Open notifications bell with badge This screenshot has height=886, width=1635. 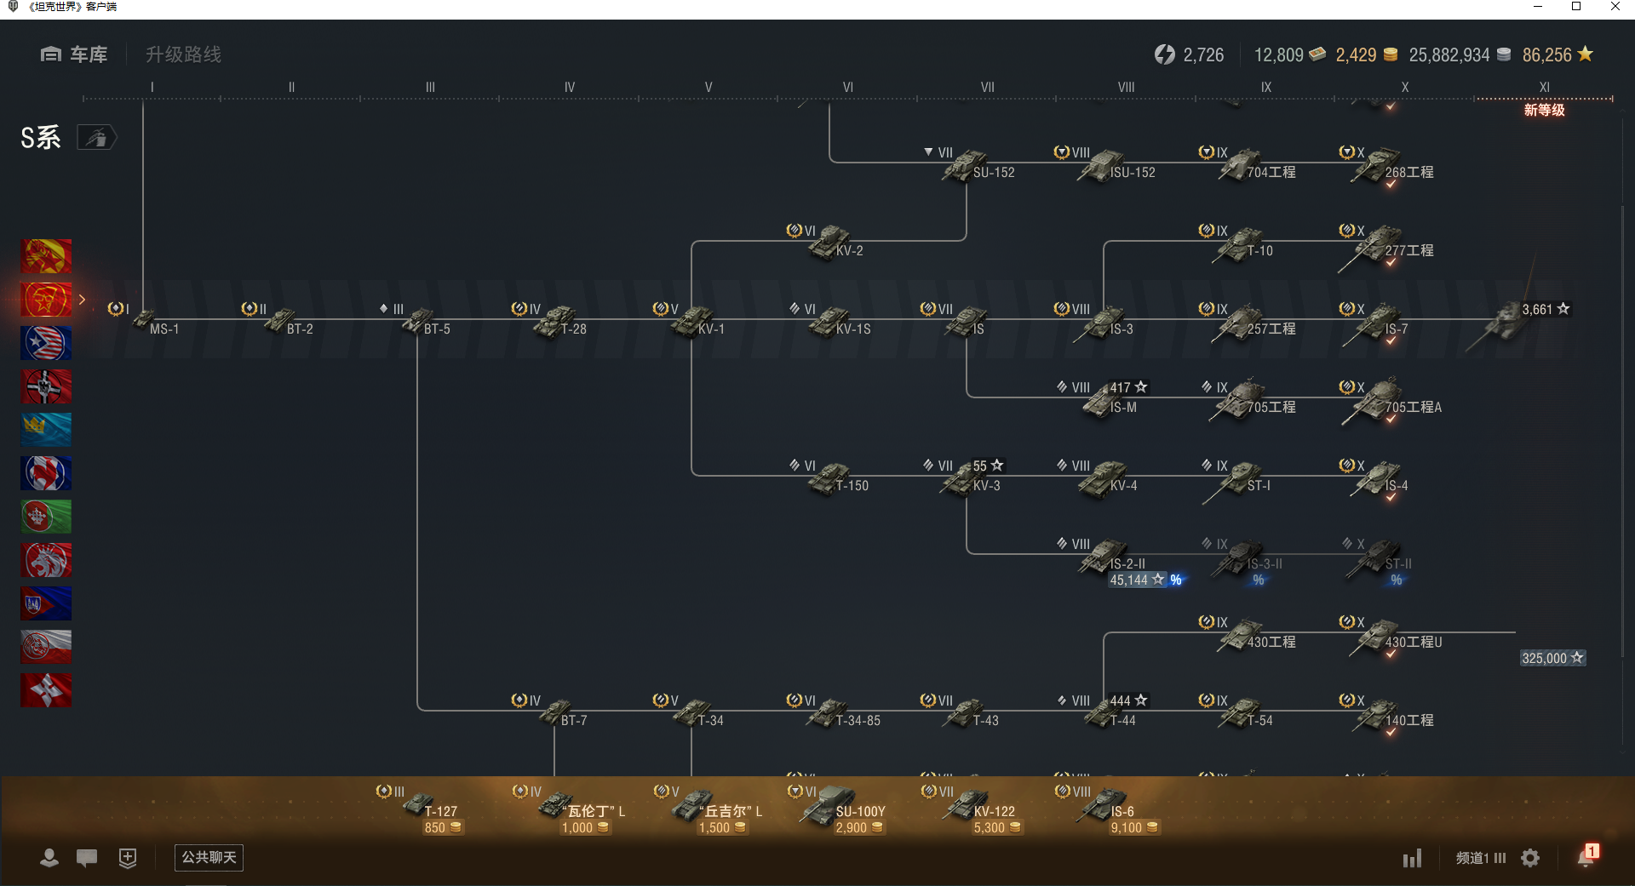tap(1586, 855)
